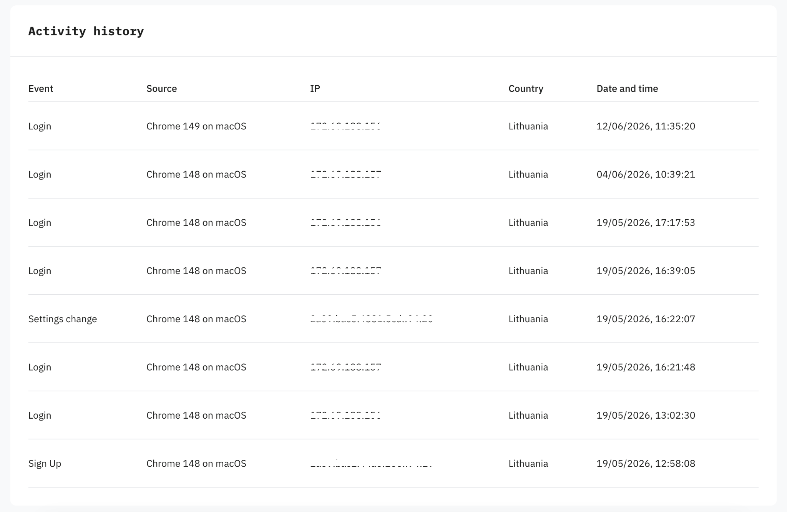Select the "12/06/2026, 11:35:20" date cell

point(646,126)
